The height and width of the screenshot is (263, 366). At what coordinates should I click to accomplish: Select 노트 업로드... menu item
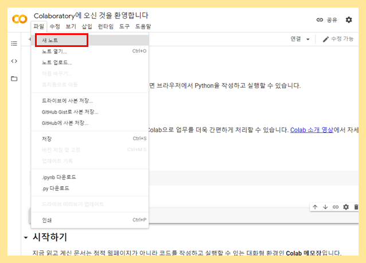90,62
